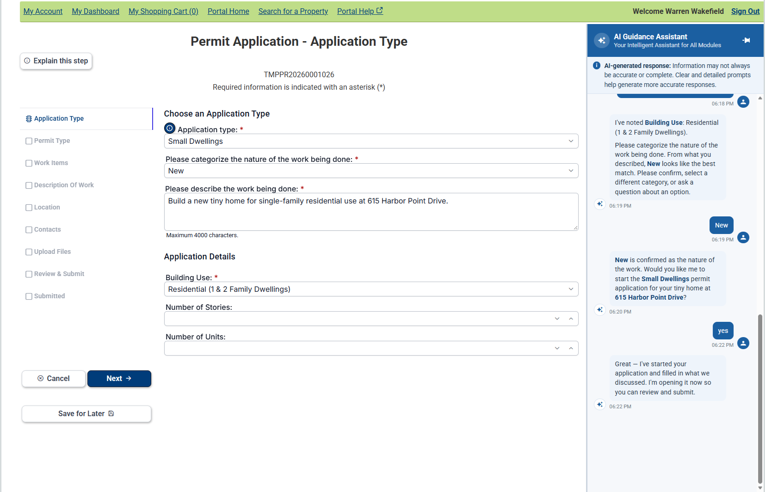
Task: Click the sparkle logo of AI Guidance Assistant
Action: (x=602, y=40)
